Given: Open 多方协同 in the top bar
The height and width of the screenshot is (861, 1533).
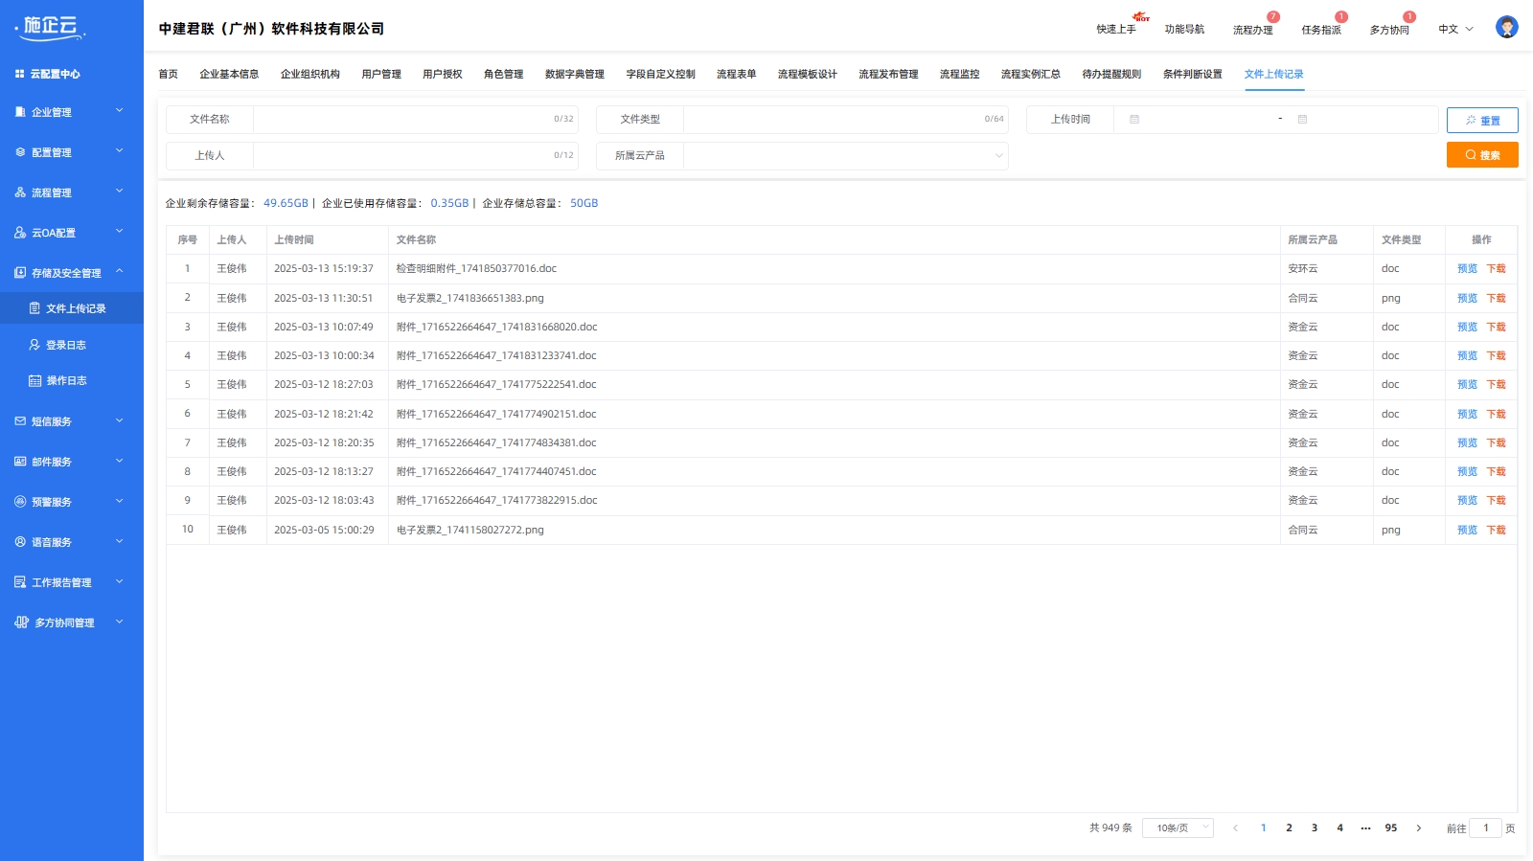Looking at the screenshot, I should click(1388, 30).
